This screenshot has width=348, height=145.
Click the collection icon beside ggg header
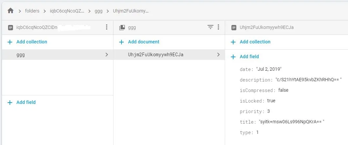[122, 28]
